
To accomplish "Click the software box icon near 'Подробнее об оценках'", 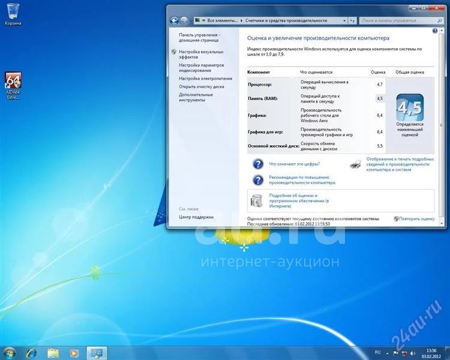I will pyautogui.click(x=257, y=200).
